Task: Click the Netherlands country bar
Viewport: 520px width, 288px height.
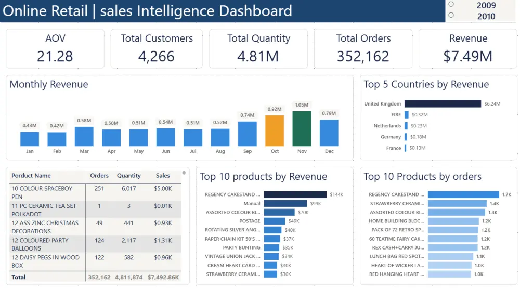Action: coord(406,126)
